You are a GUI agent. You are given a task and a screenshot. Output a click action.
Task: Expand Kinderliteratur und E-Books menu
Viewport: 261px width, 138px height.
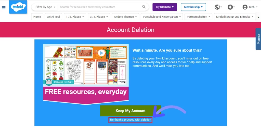[235, 17]
